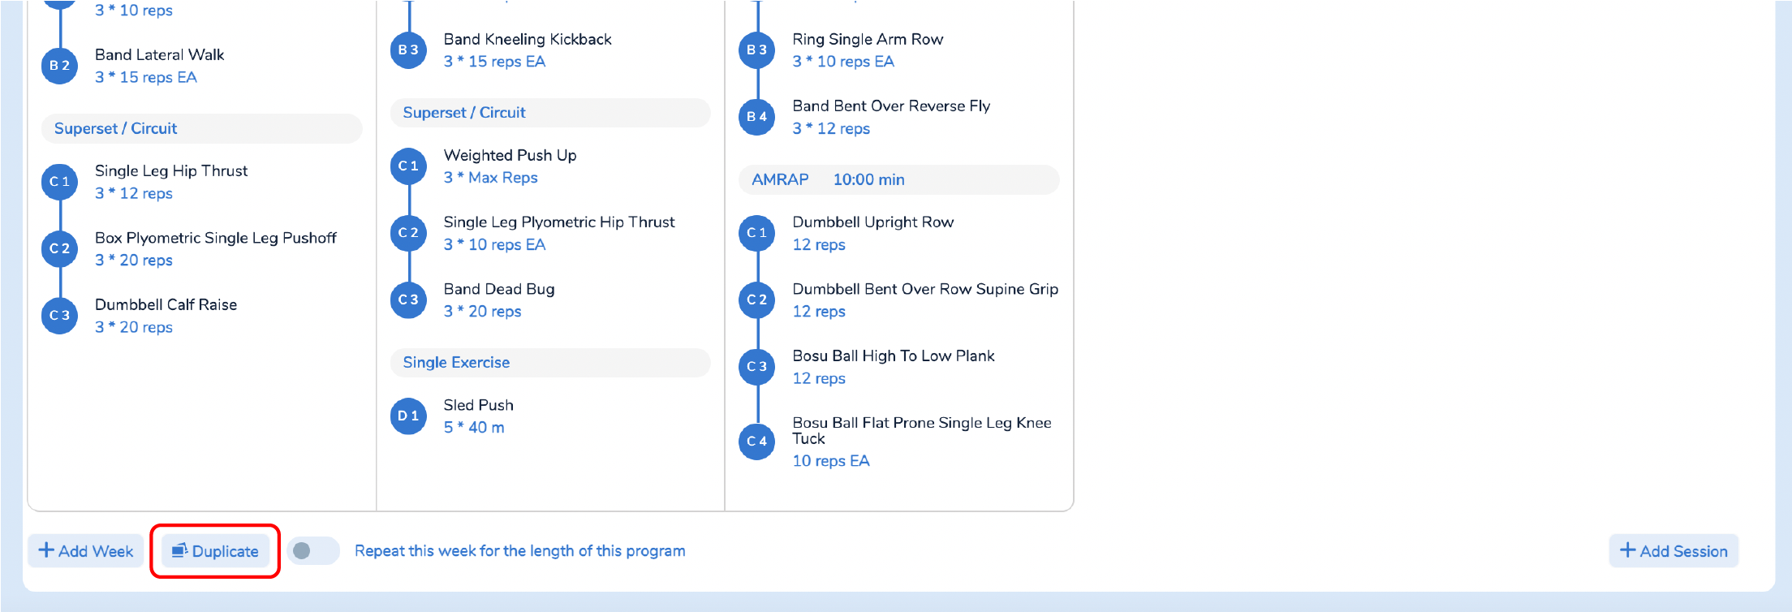Open the Ring Single Arm Row exercise
This screenshot has height=612, width=1792.
(x=868, y=39)
